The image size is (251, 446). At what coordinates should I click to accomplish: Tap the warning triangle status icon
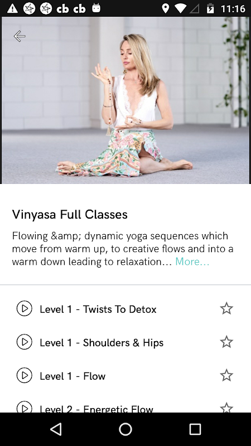click(12, 8)
